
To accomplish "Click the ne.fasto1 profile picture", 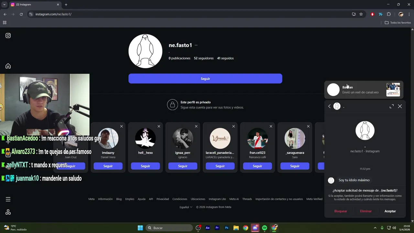I will 145,51.
